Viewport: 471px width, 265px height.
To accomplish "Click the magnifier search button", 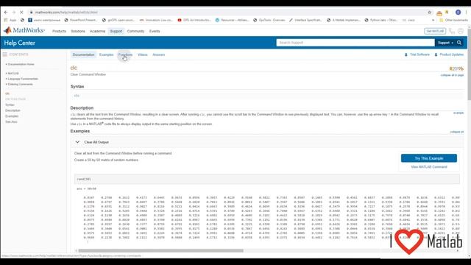I will pos(459,43).
